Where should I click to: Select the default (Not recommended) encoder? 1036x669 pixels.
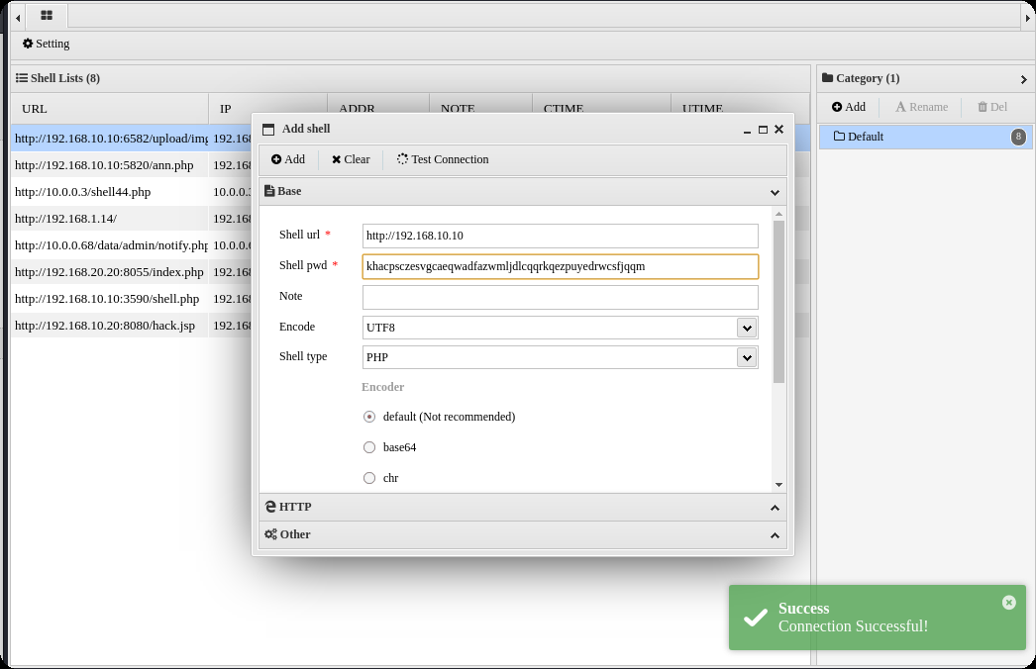(369, 417)
